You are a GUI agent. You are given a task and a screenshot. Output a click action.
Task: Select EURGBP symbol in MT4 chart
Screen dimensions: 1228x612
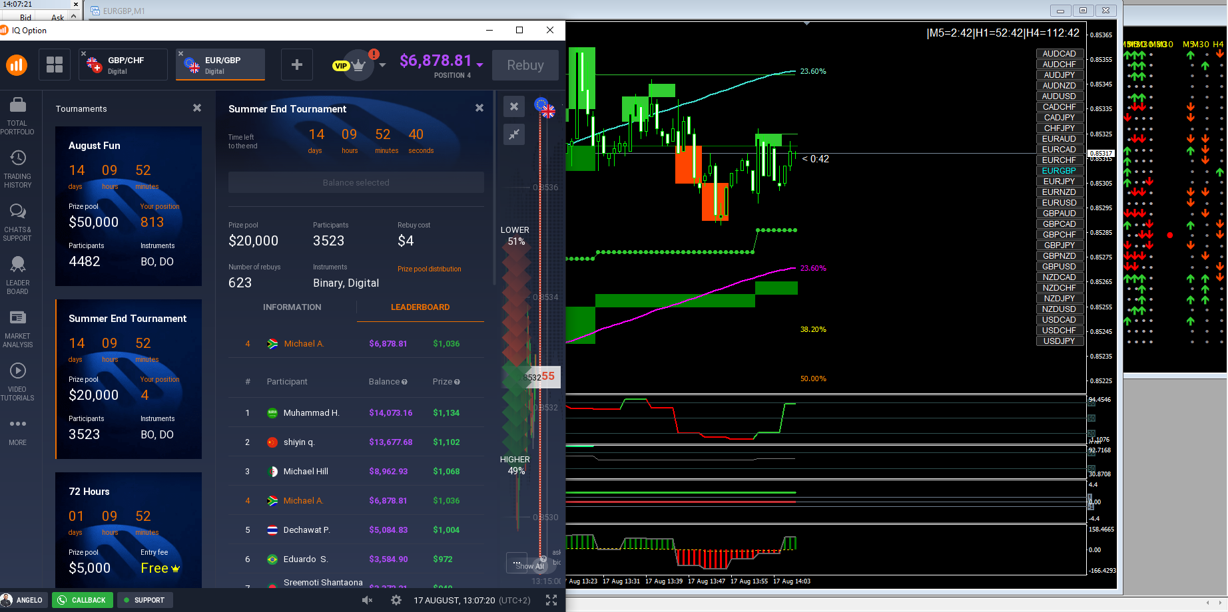[1060, 171]
